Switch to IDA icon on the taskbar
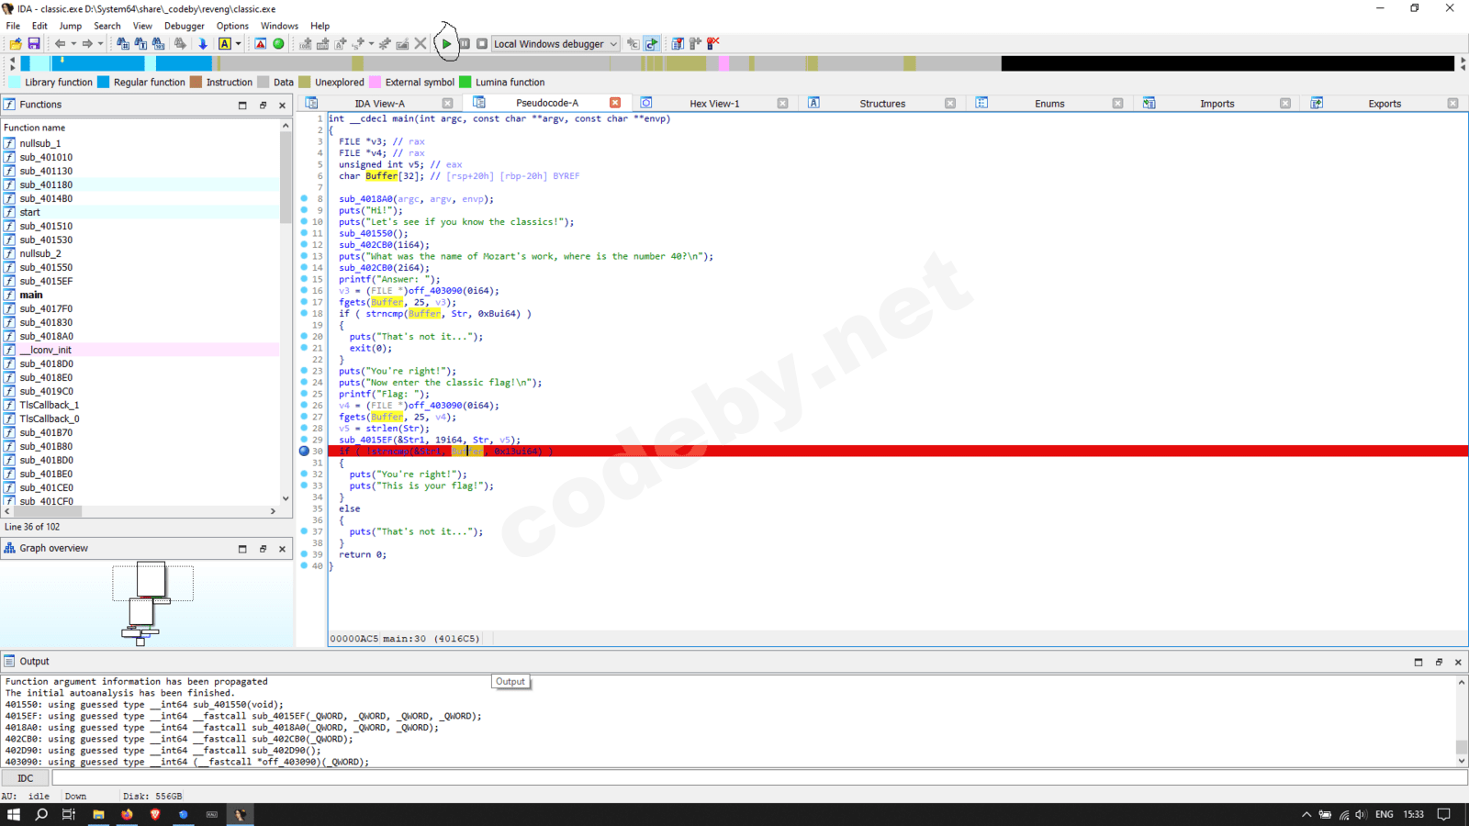Screen dimensions: 1469x826 (x=241, y=814)
